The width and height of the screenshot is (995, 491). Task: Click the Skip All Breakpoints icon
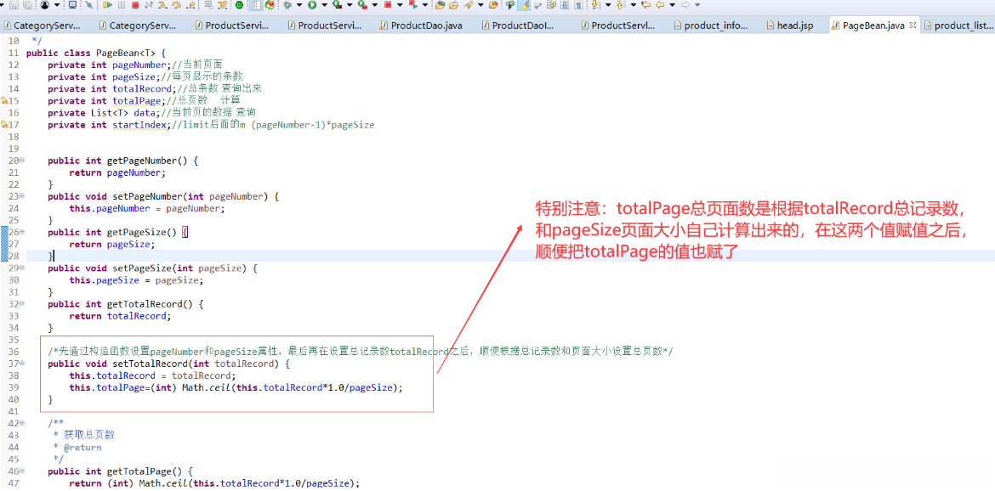click(x=89, y=5)
